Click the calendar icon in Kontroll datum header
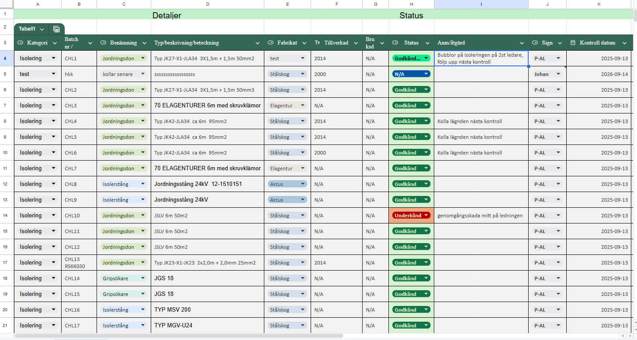The width and height of the screenshot is (637, 340). 573,43
